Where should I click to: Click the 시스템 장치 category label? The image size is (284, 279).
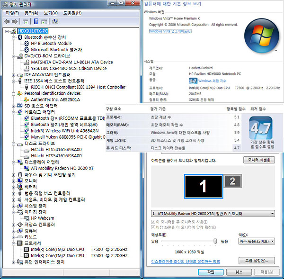35,206
